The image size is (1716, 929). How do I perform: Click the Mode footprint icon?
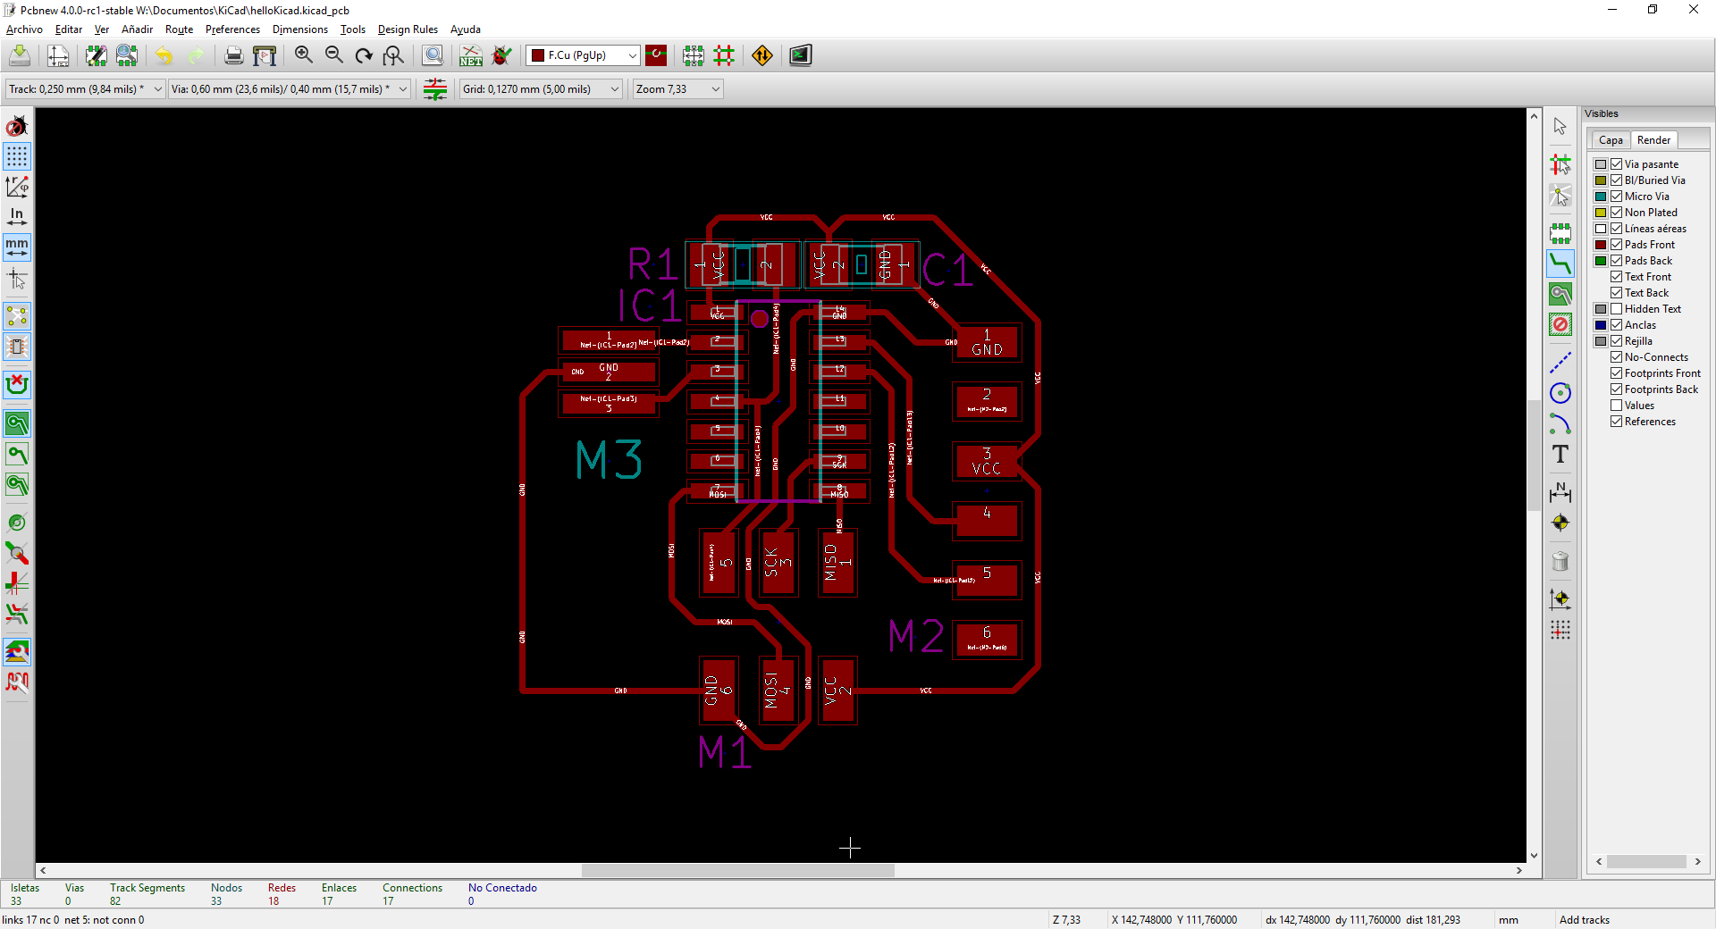[694, 55]
